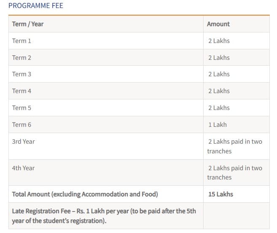
Task: Click the 4th Year row label
Action: tap(24, 168)
